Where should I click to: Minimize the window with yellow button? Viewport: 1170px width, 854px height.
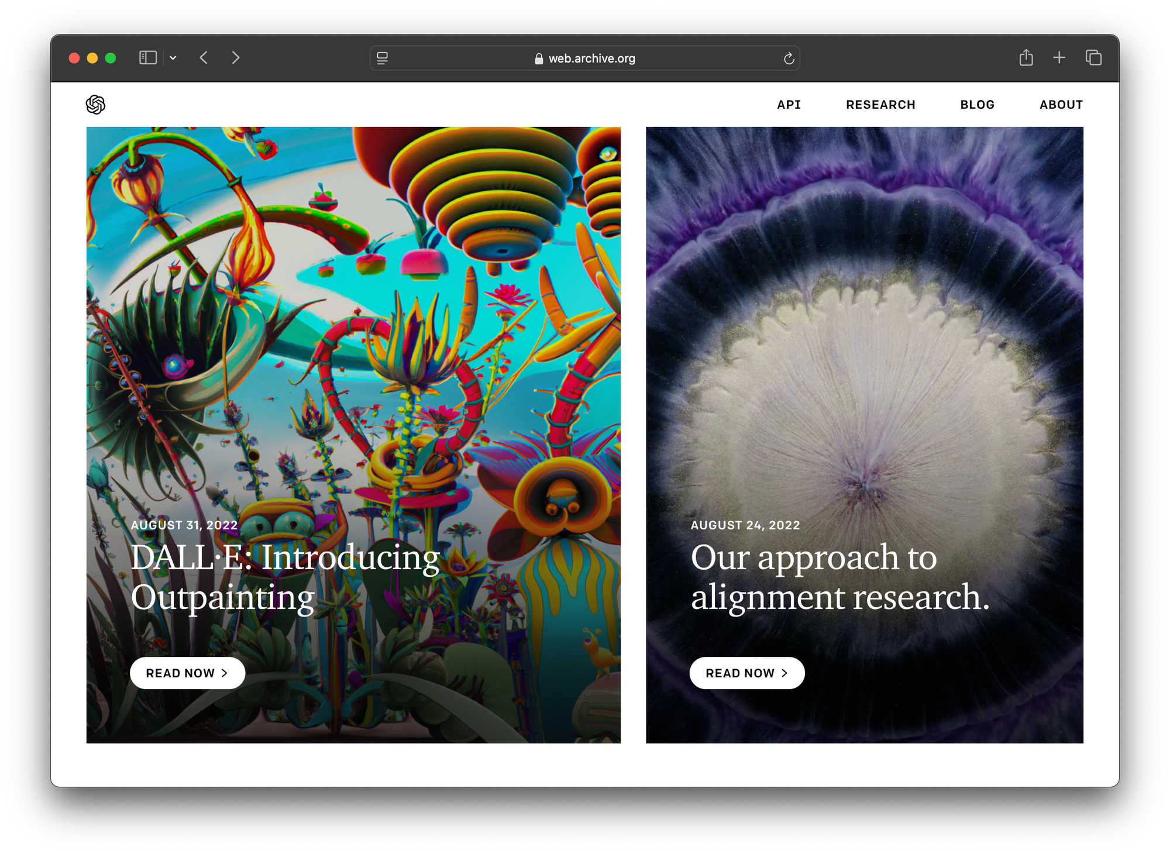coord(92,58)
